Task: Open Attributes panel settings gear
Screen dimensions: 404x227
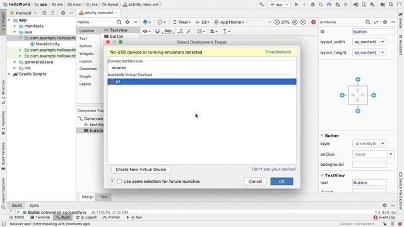Action: (x=385, y=22)
